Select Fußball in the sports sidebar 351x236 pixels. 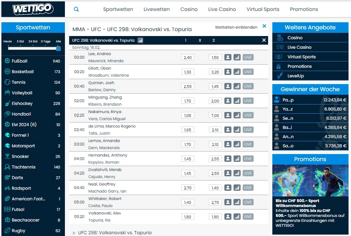33,61
